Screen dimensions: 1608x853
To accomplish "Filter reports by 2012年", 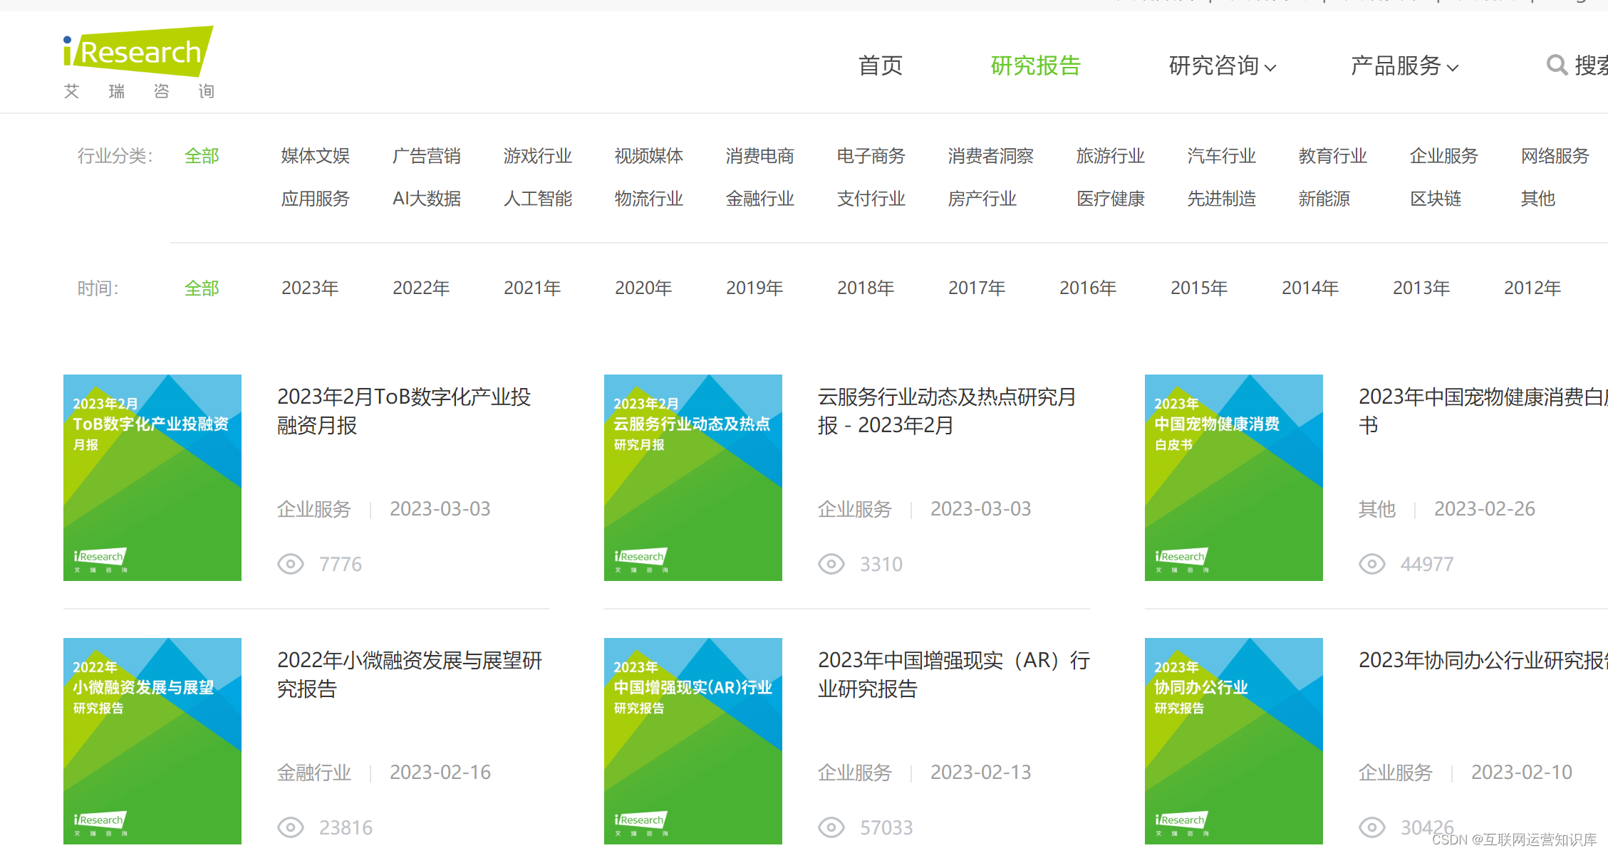I will [1532, 288].
